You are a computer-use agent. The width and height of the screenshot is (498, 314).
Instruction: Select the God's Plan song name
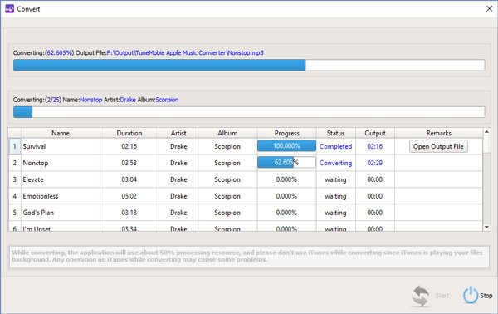coord(38,213)
